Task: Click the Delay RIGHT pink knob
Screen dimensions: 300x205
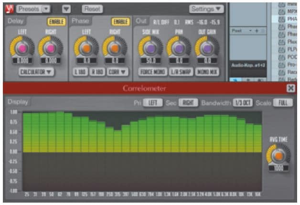Action: [x=51, y=48]
